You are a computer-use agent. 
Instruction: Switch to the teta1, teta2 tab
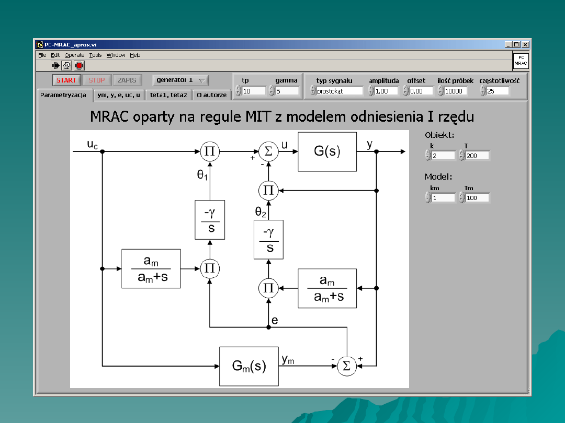168,95
